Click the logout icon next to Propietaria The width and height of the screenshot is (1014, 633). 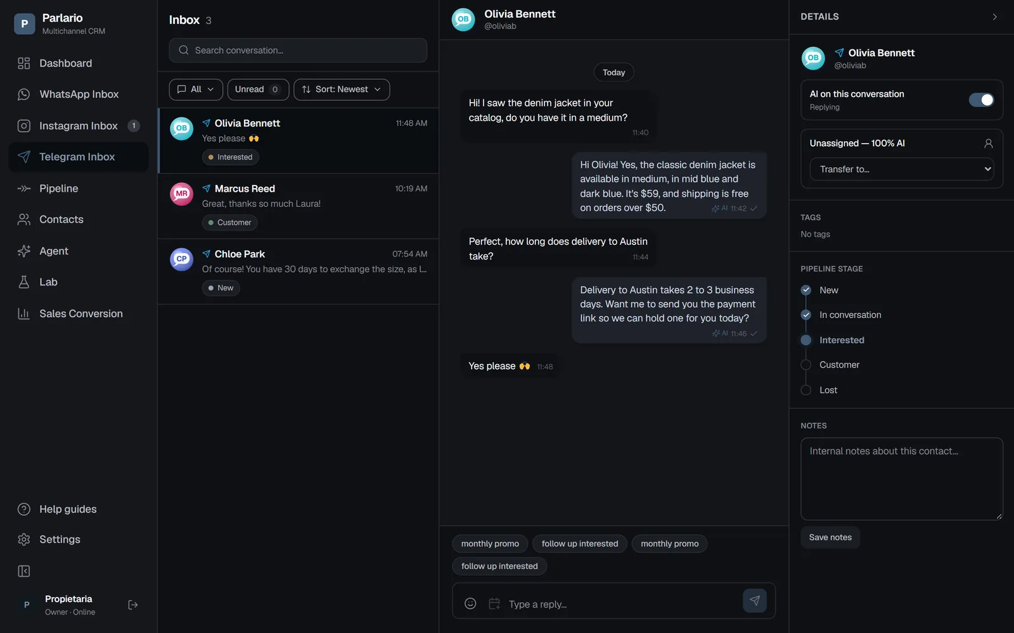(133, 605)
